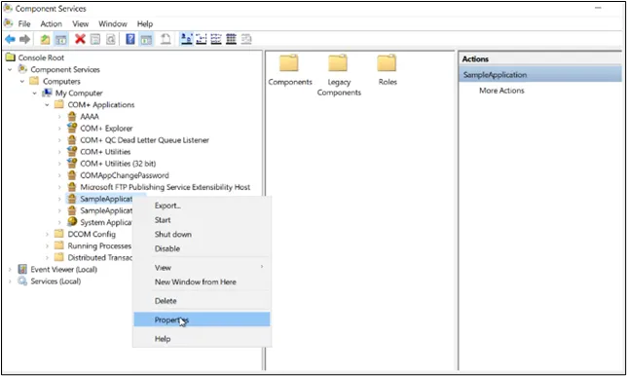
Task: Select Microsoft FTP Publishing Service Extensibility Host
Action: [166, 187]
